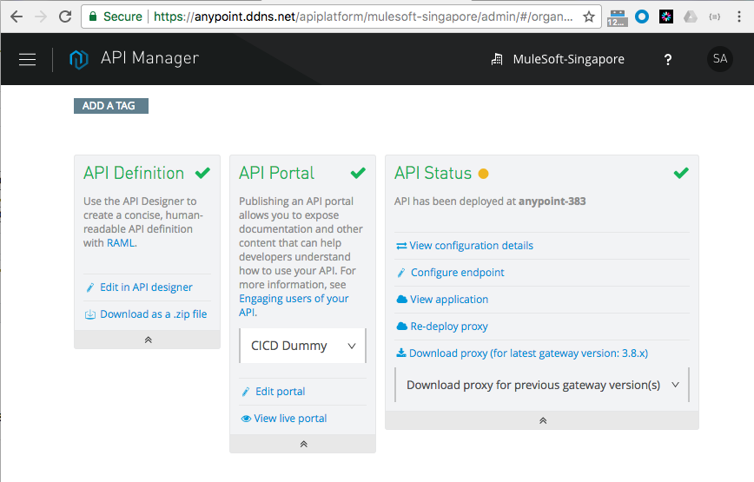This screenshot has width=754, height=482.
Task: Click the orange API Status indicator dot
Action: [x=483, y=174]
